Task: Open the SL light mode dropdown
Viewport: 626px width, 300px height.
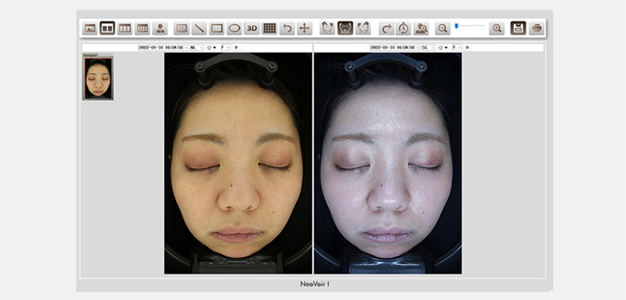Action: [428, 47]
